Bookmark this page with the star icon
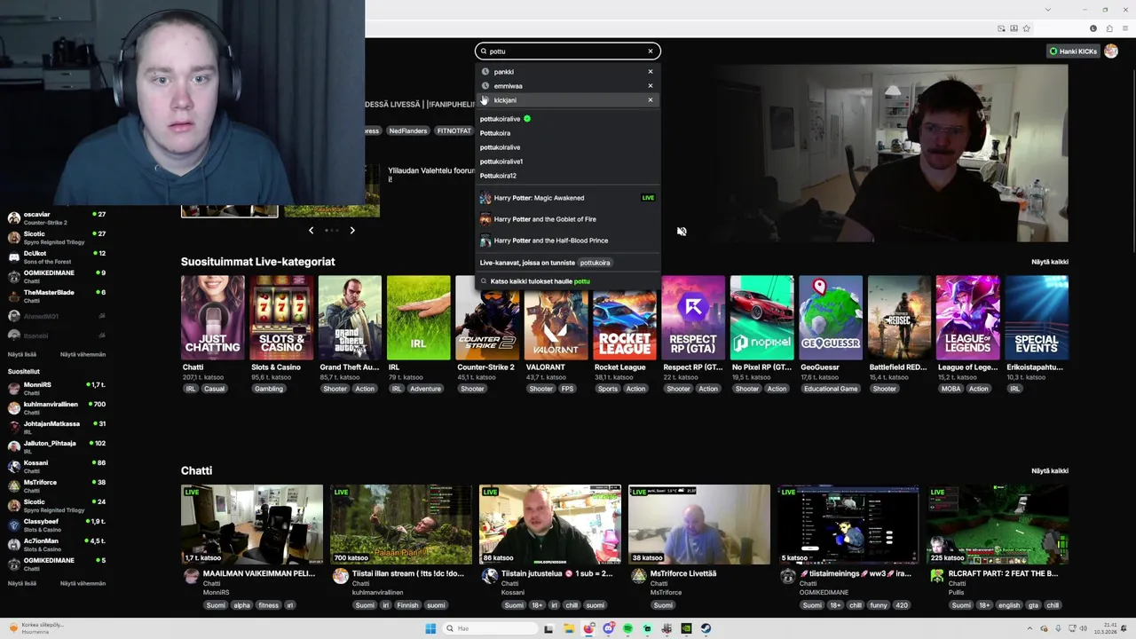 coord(1026,28)
